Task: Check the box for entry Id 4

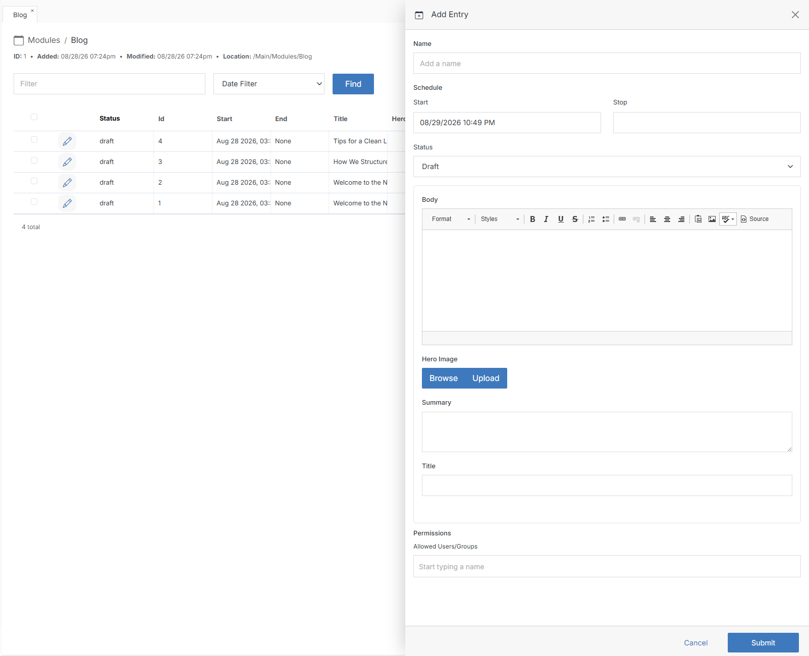Action: 34,139
